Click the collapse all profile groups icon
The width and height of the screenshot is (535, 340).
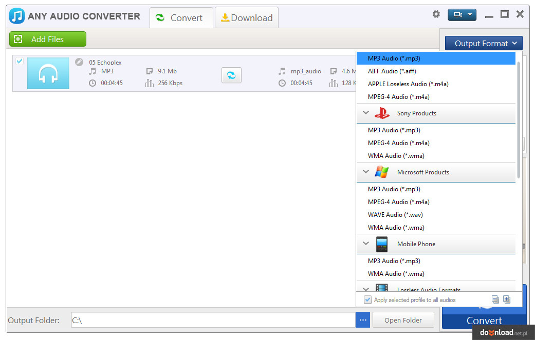[x=495, y=299]
